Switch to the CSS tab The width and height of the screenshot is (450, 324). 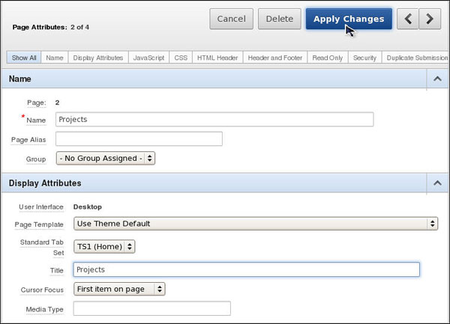(x=180, y=58)
